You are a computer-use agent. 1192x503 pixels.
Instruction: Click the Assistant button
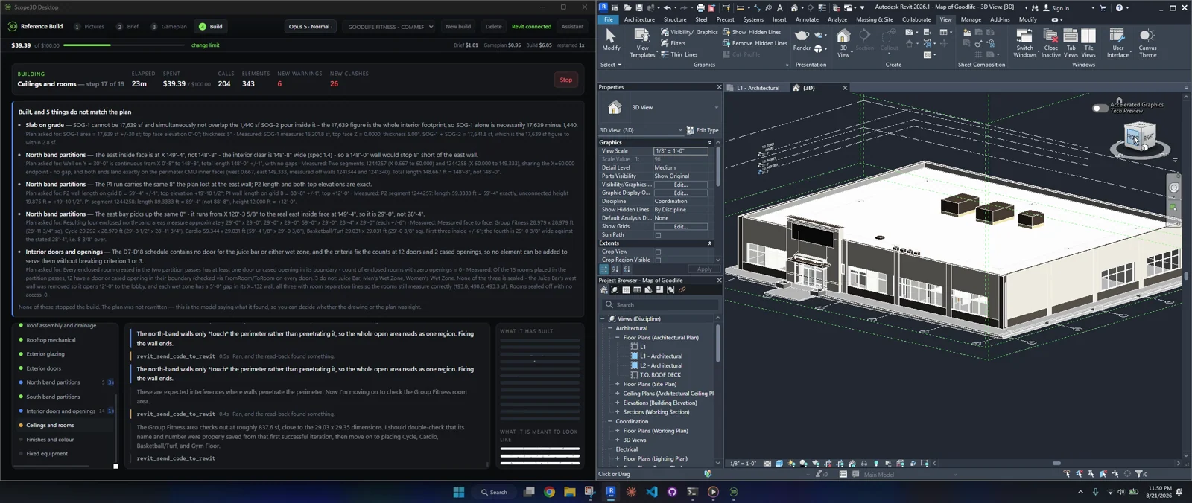coord(572,27)
